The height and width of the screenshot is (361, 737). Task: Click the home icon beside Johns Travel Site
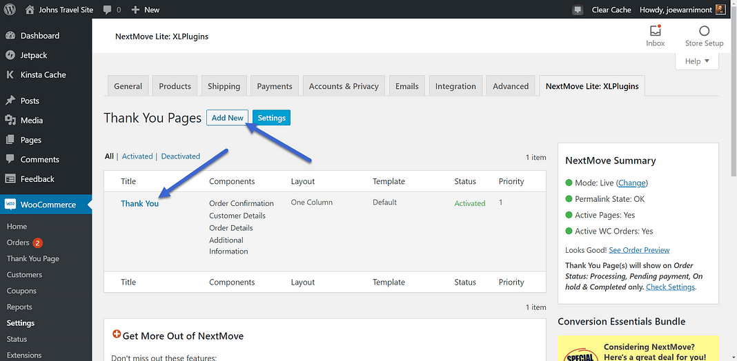pos(30,10)
